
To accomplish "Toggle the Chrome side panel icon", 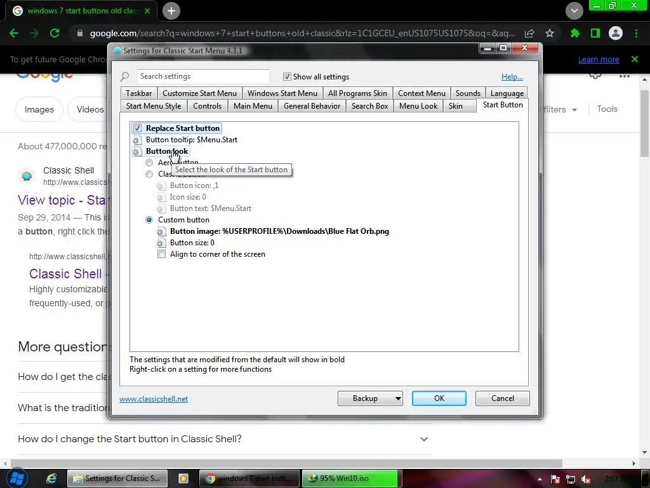I will [595, 33].
